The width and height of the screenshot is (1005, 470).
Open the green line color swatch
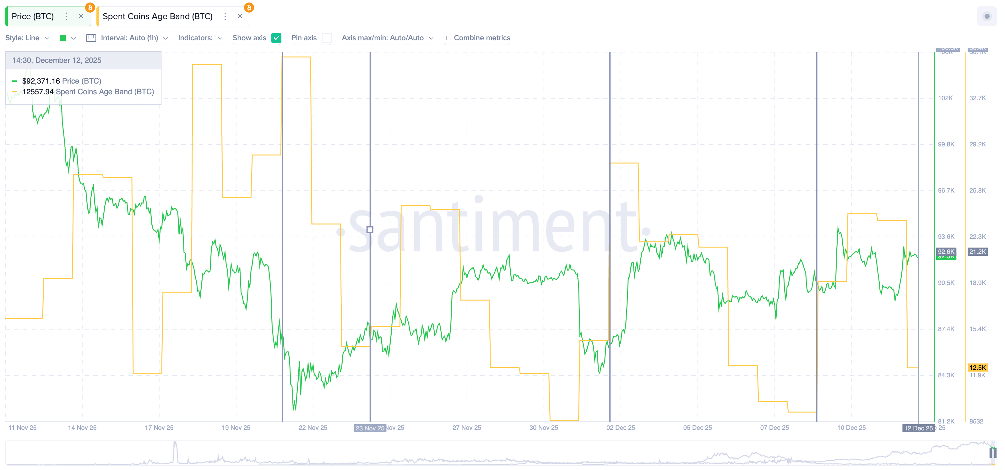coord(63,38)
